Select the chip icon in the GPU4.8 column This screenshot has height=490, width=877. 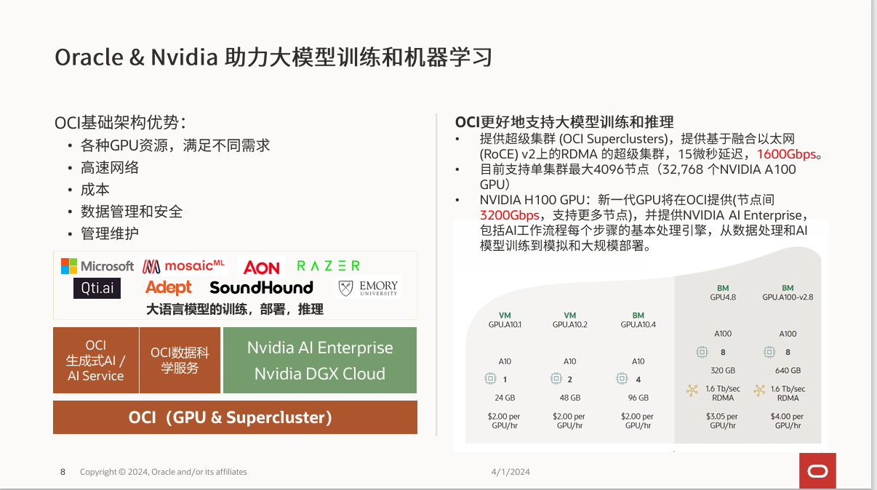(x=702, y=352)
